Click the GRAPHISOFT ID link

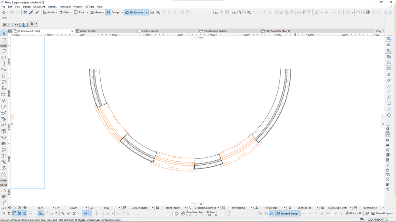tap(377, 220)
